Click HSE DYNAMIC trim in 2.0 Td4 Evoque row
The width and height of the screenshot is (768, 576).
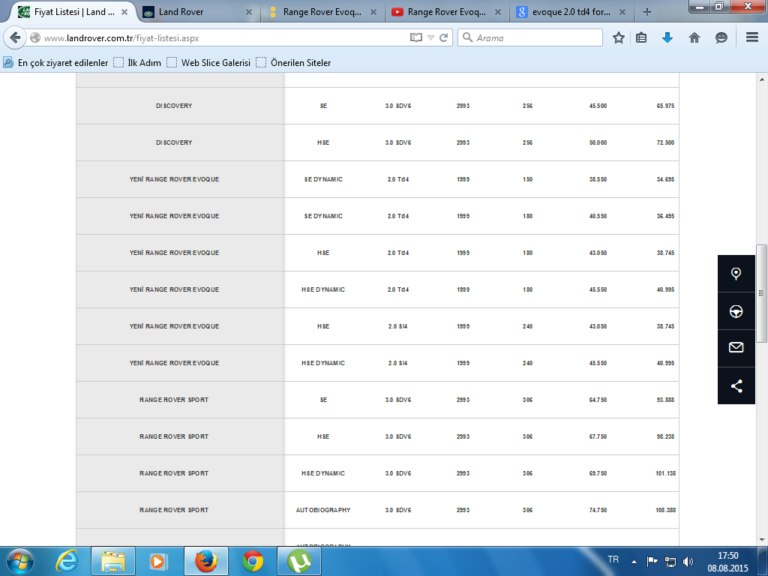323,289
